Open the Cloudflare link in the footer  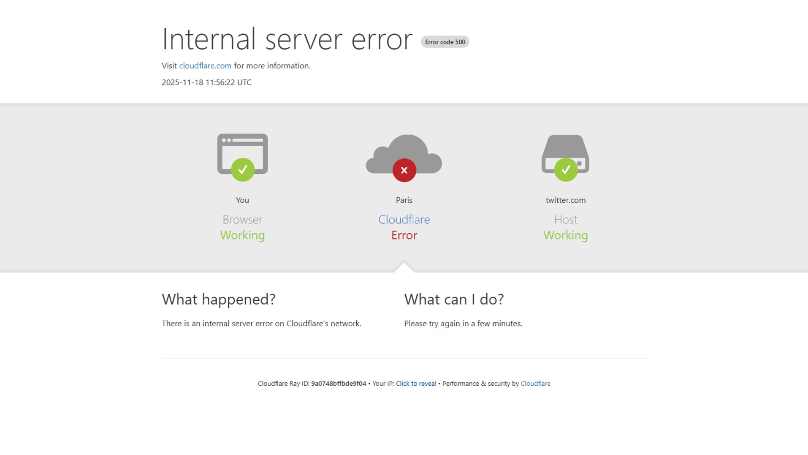click(x=535, y=383)
